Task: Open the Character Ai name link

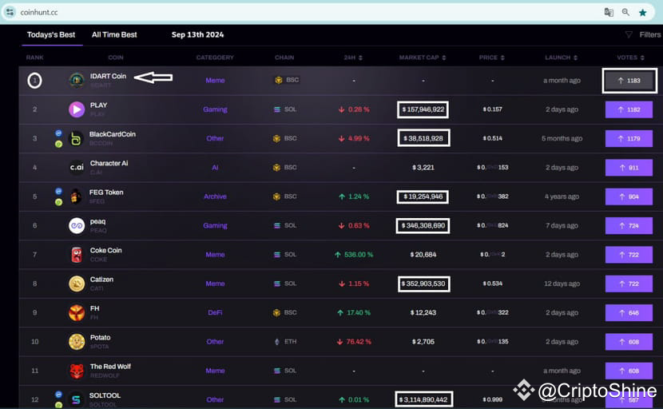Action: 109,163
